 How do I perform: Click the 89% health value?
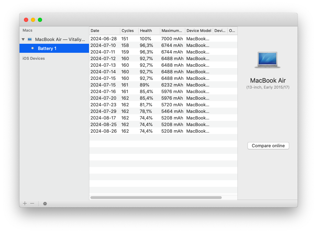(x=145, y=85)
